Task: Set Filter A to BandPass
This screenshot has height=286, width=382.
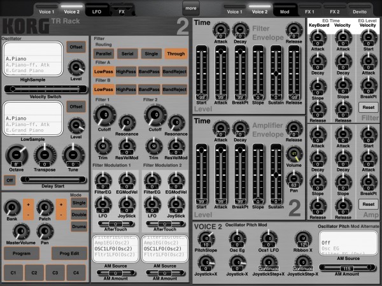Action: pyautogui.click(x=149, y=72)
